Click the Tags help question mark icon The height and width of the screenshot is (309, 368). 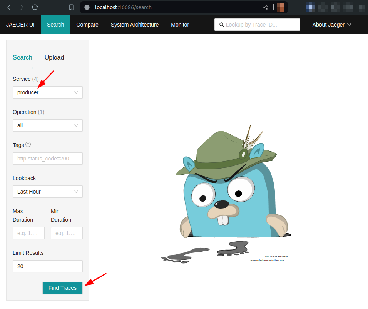[x=28, y=144]
